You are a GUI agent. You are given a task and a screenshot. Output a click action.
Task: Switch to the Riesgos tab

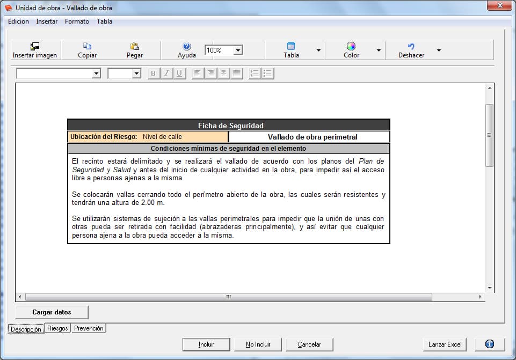[x=57, y=328]
